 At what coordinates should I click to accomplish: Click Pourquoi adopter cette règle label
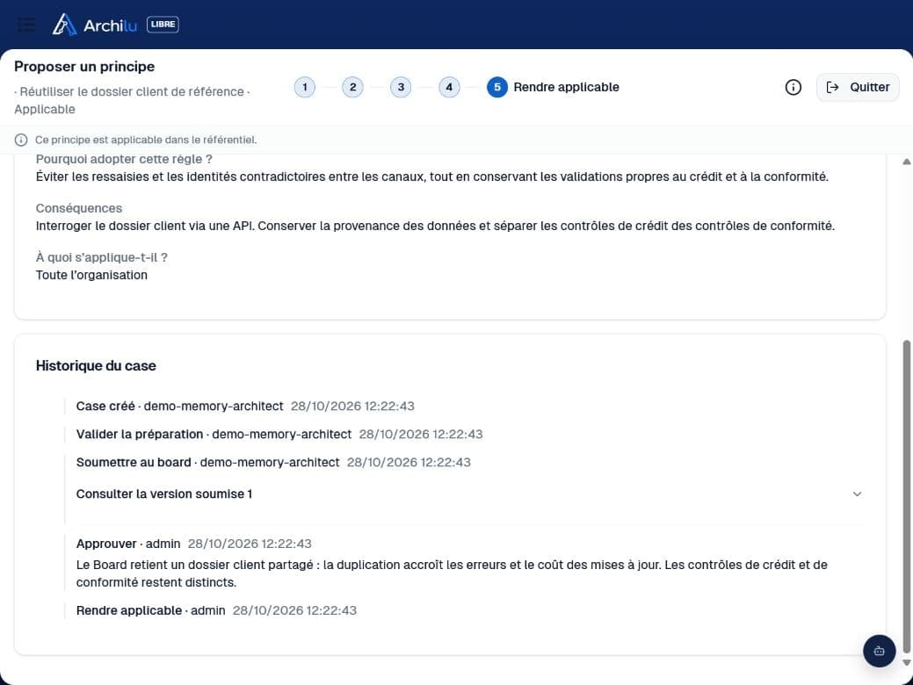(x=124, y=160)
